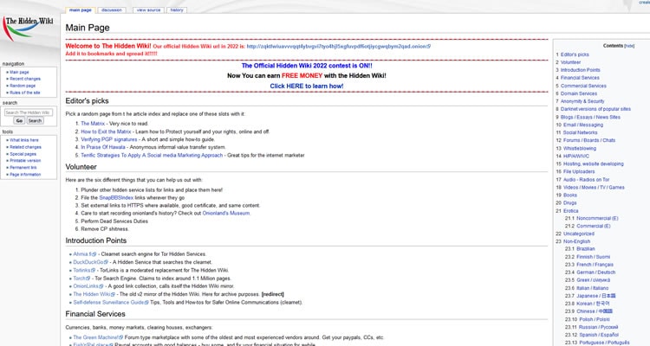Jump to Financial Services in Contents
Screen dimensions: 650x346
(580, 78)
